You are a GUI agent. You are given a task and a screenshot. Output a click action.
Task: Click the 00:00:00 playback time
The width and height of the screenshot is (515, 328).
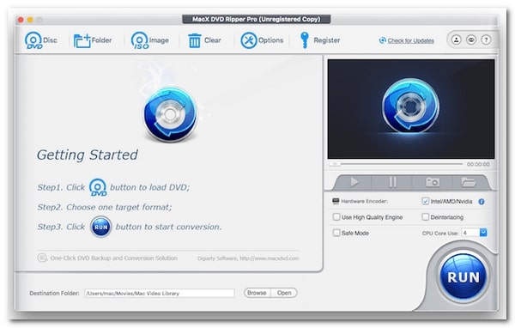[x=478, y=164]
